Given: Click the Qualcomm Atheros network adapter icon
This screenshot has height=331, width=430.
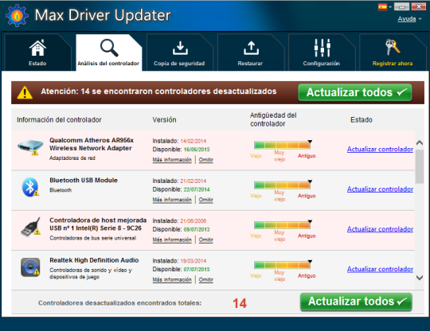Looking at the screenshot, I should click(x=30, y=147).
